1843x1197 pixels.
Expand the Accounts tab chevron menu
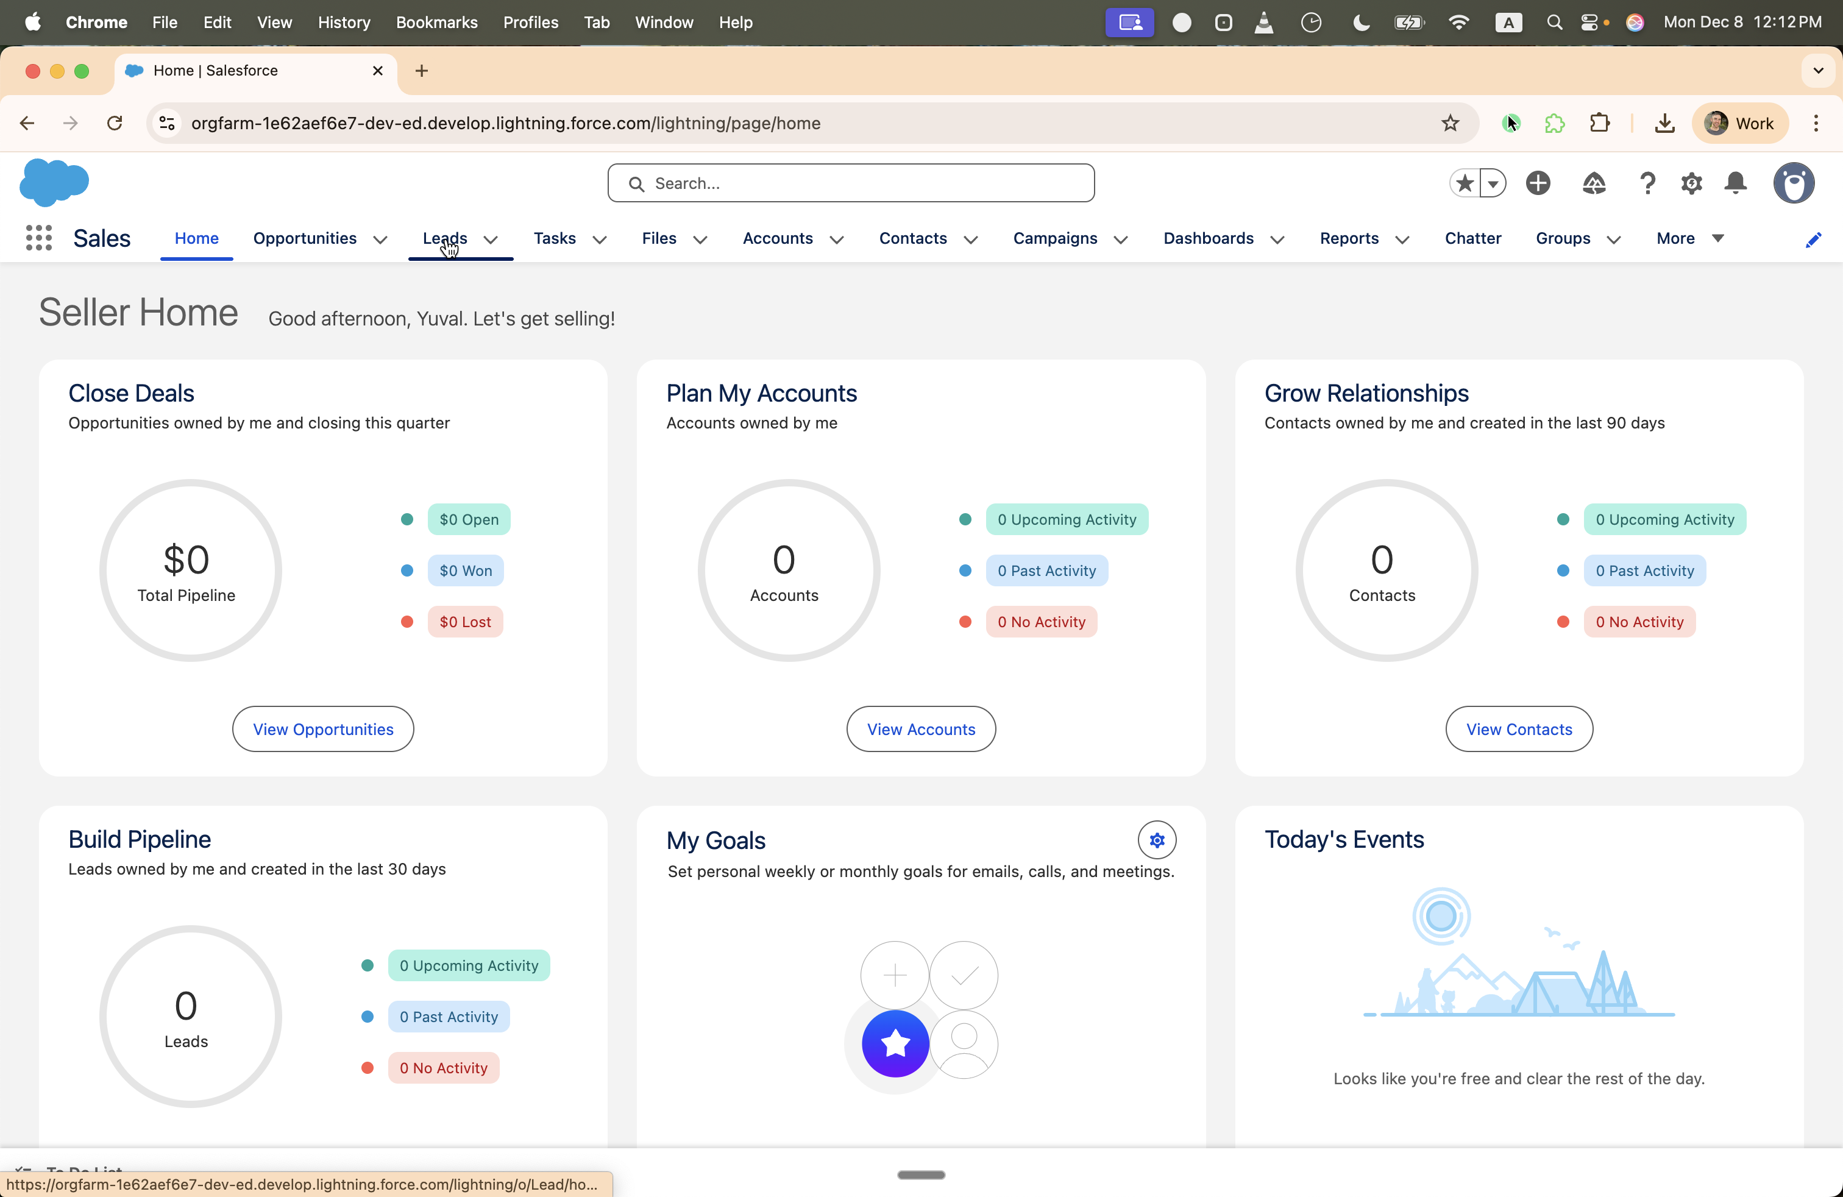click(x=836, y=240)
